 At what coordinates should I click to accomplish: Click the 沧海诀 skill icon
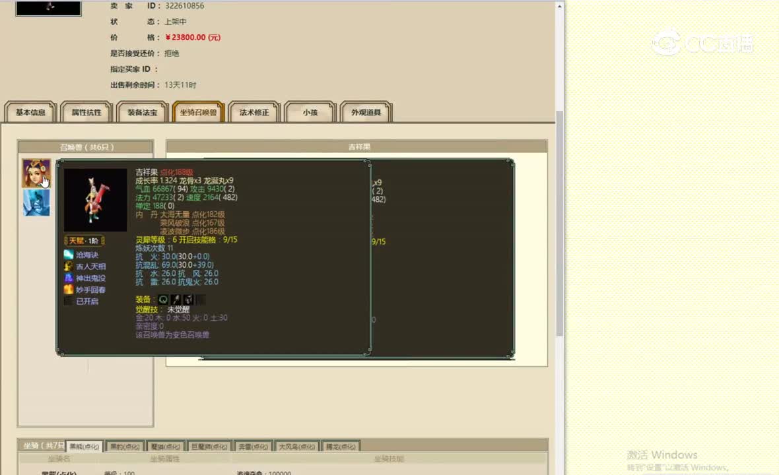(69, 255)
